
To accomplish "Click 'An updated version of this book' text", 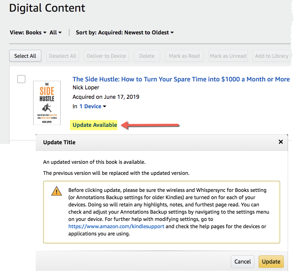I will [x=94, y=162].
